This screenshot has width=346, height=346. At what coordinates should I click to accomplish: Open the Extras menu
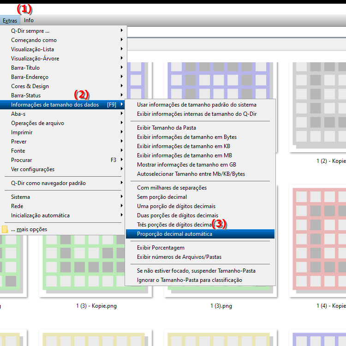point(10,20)
